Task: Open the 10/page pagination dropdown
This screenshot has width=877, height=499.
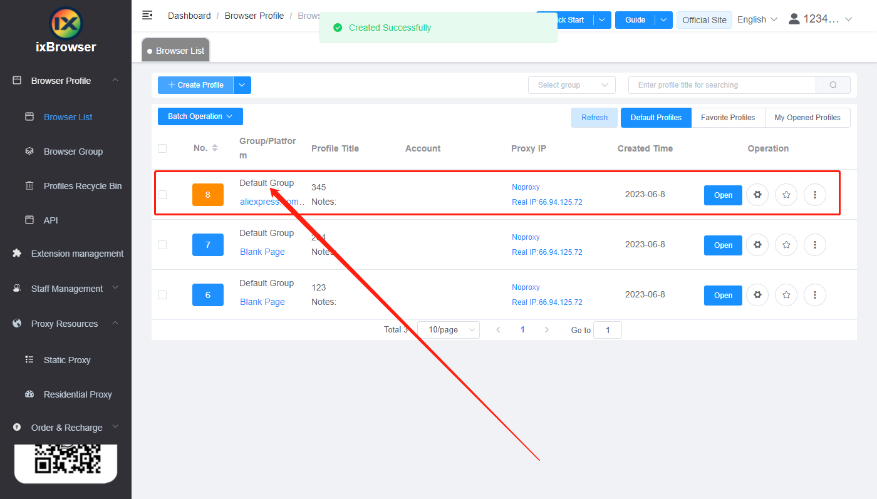Action: [448, 329]
